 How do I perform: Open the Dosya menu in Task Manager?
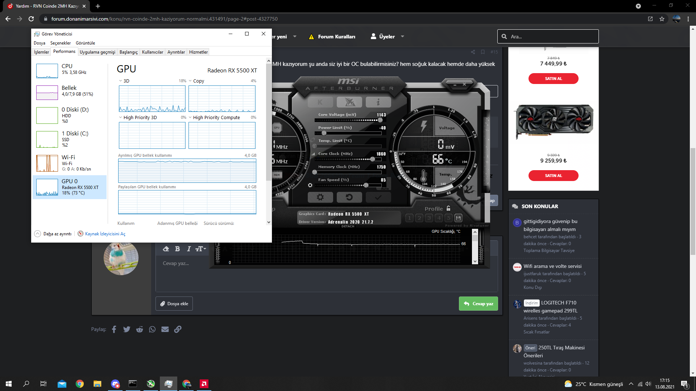[x=40, y=43]
